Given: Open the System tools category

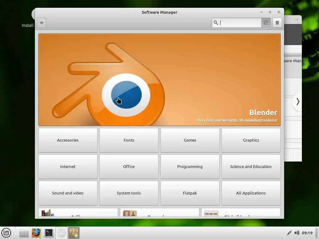Looking at the screenshot, I should (x=129, y=193).
